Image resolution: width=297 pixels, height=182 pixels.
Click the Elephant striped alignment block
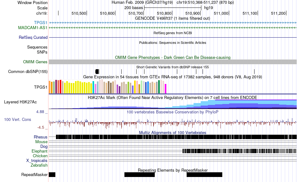pos(239,151)
